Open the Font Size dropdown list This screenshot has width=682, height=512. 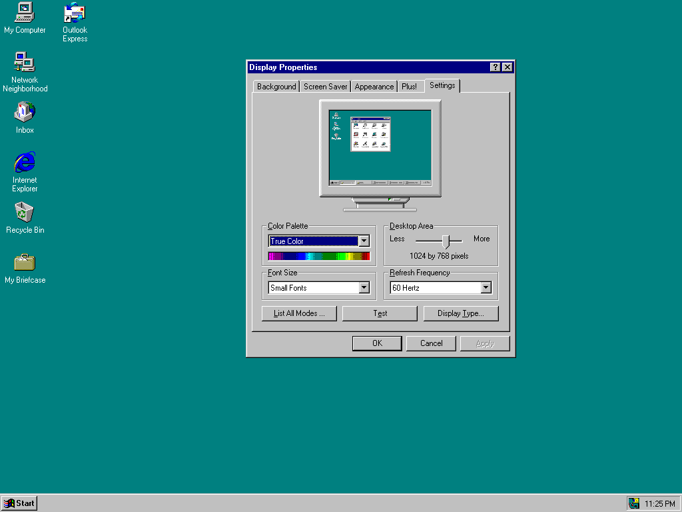pos(364,288)
